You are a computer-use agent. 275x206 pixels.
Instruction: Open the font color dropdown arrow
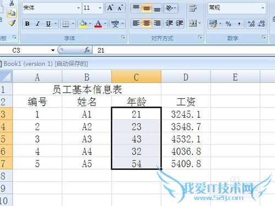click(105, 24)
